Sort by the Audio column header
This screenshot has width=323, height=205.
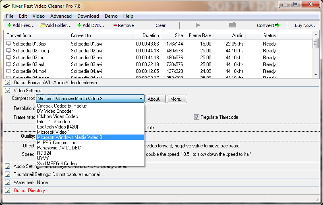[x=229, y=35]
